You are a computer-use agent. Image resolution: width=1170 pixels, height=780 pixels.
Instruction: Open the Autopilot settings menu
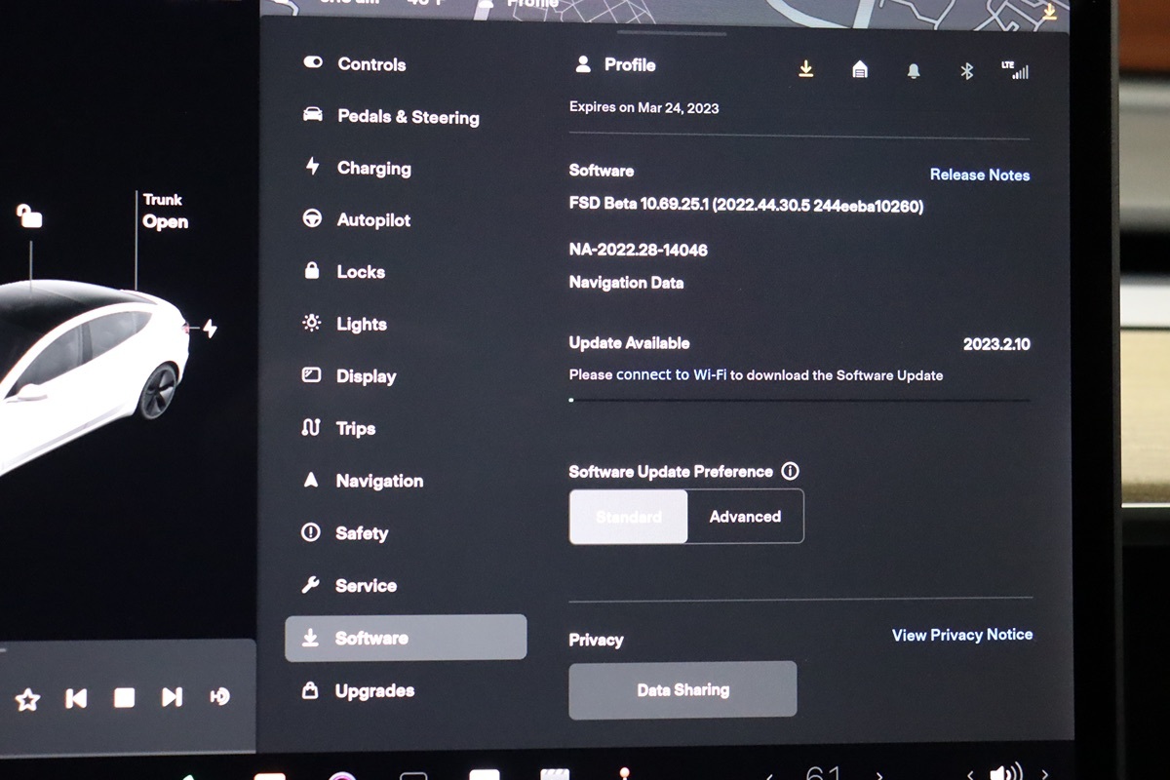pyautogui.click(x=372, y=220)
